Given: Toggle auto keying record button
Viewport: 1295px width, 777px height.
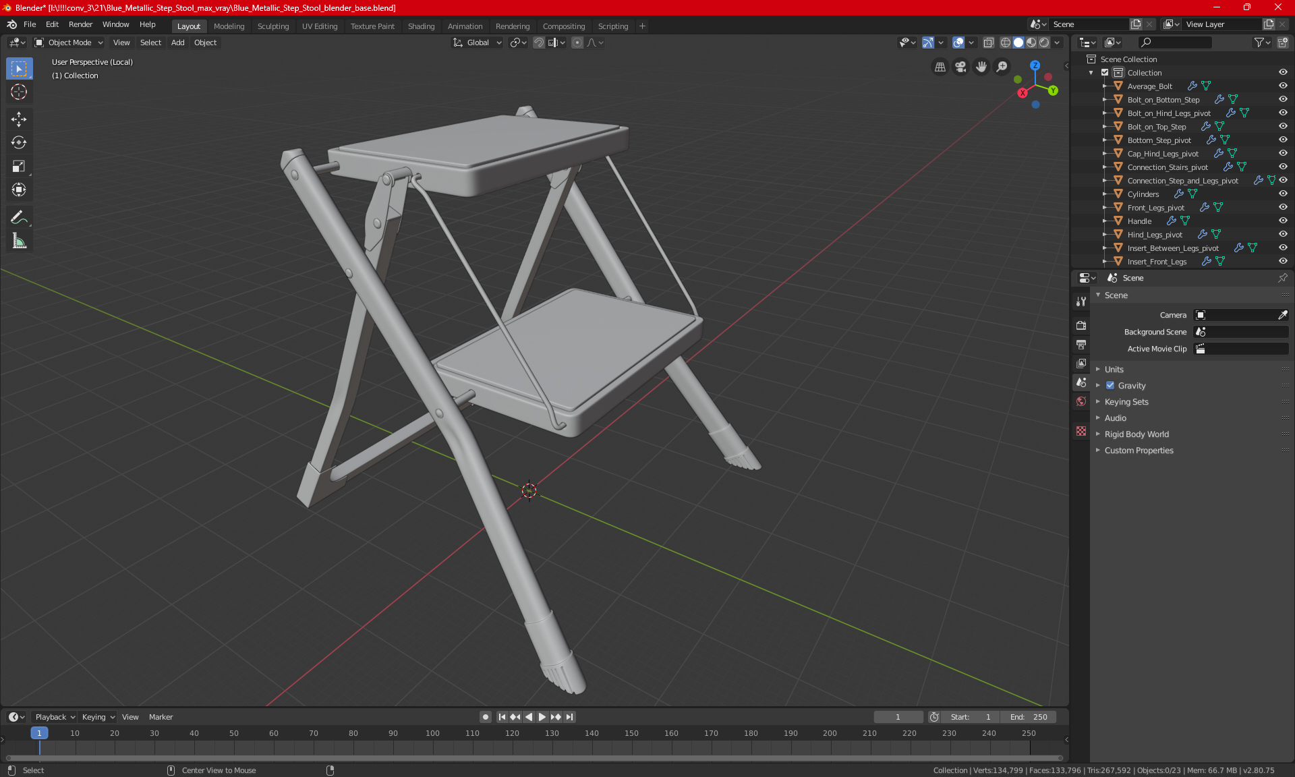Looking at the screenshot, I should point(485,717).
